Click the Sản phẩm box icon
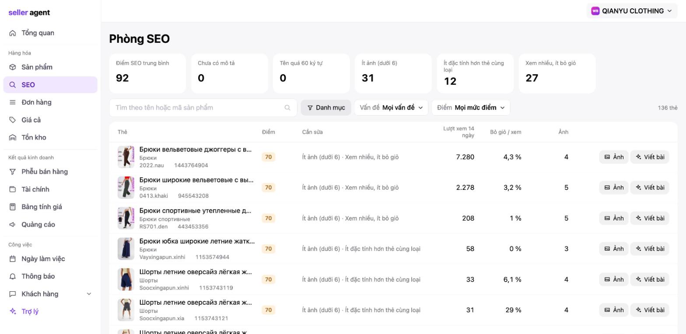Image resolution: width=686 pixels, height=334 pixels. [13, 67]
